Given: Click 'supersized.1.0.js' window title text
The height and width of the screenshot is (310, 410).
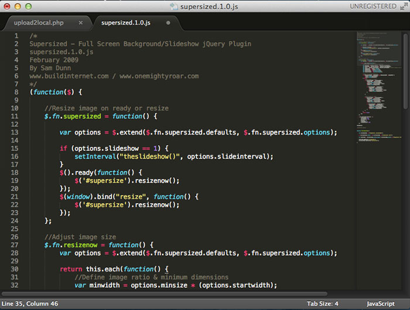Looking at the screenshot, I should pyautogui.click(x=209, y=6).
